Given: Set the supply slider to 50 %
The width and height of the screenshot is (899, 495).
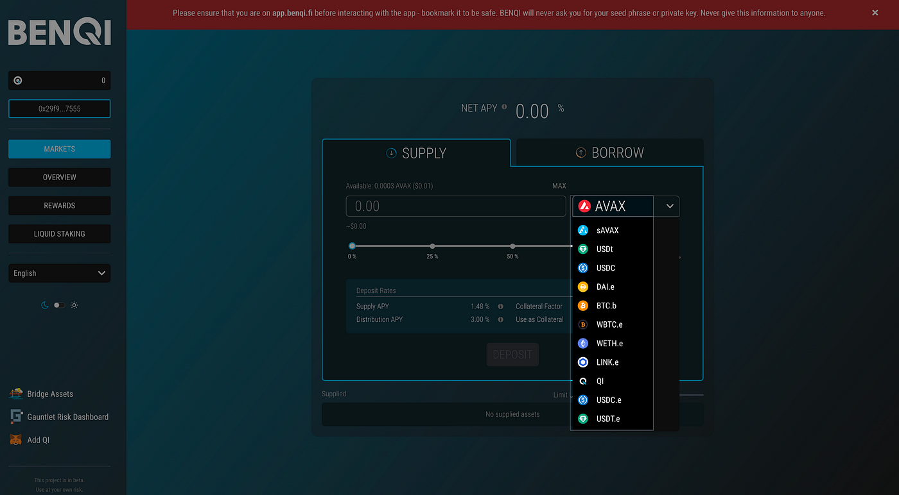Looking at the screenshot, I should 512,246.
